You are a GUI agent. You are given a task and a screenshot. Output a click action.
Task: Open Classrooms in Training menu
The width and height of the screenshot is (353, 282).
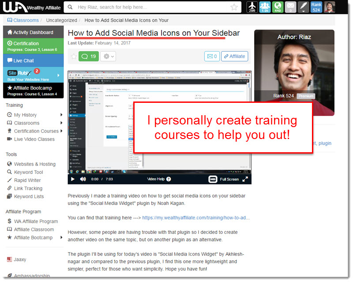point(26,123)
